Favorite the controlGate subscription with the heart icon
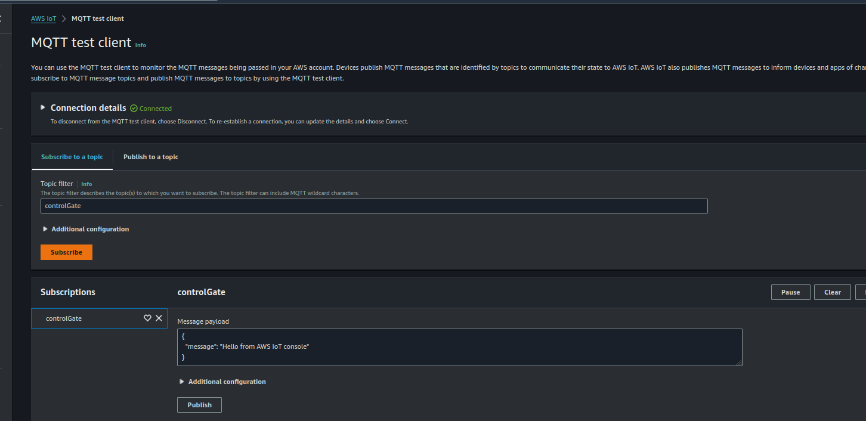Screen dimensions: 866x421 click(x=147, y=318)
